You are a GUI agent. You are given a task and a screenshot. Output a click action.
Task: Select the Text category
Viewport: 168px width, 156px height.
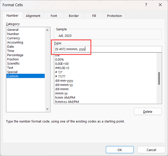[x=25, y=68]
